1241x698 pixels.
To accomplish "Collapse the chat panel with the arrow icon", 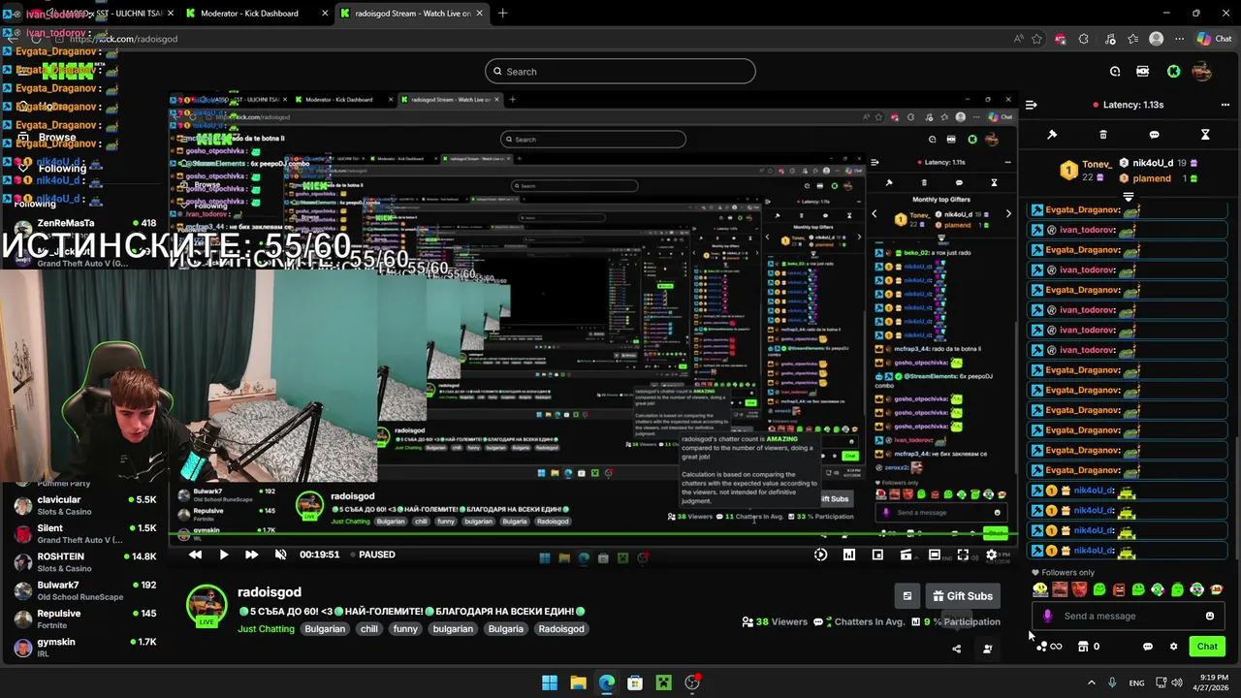I will (1032, 105).
